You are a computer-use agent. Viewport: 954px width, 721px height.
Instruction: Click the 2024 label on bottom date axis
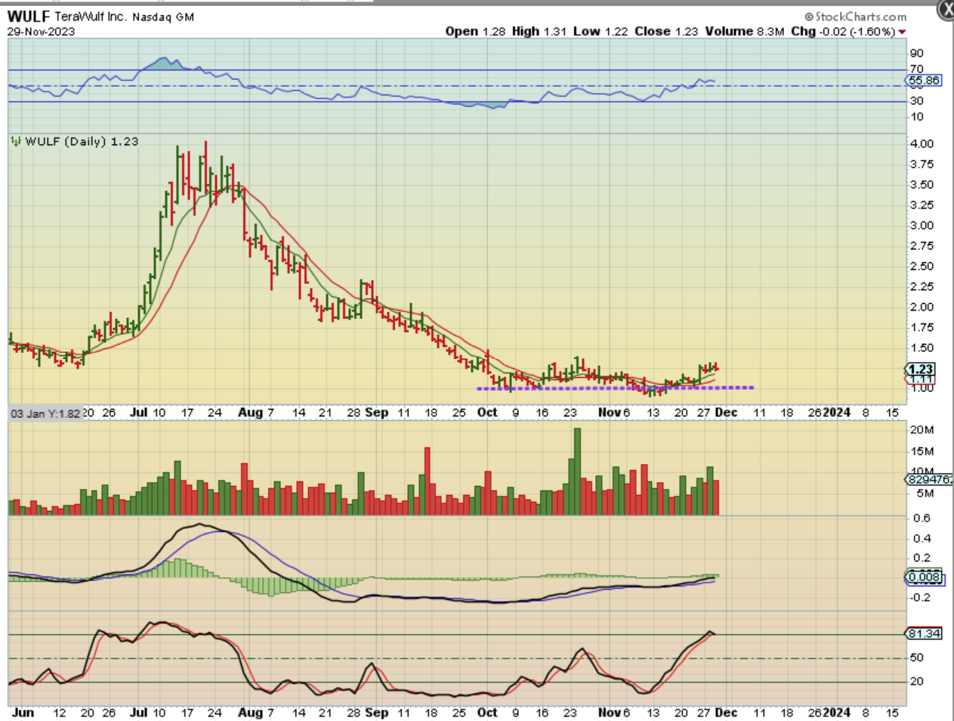click(x=836, y=712)
